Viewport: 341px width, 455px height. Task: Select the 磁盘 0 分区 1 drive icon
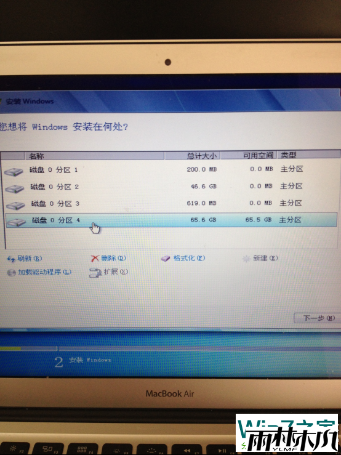point(14,172)
